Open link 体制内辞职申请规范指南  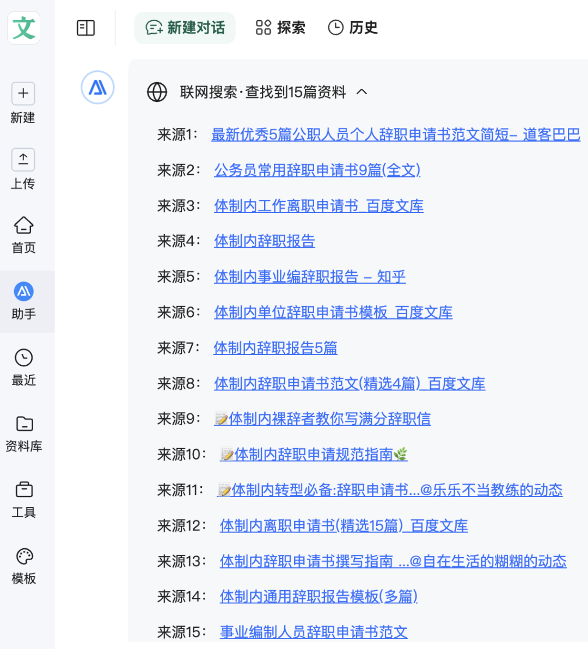(x=314, y=455)
